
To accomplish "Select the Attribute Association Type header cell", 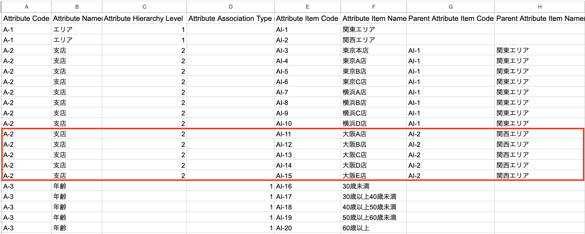I will pos(230,18).
